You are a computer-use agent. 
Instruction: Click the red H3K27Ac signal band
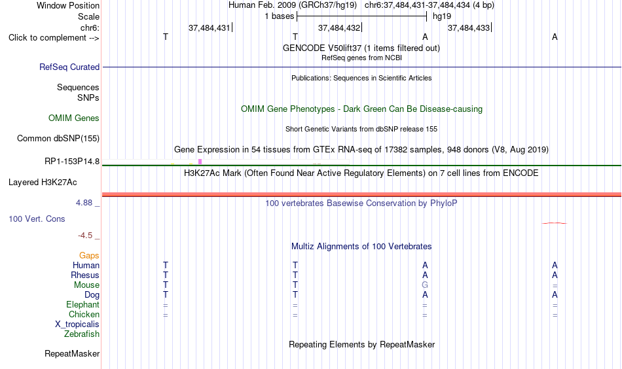[361, 194]
